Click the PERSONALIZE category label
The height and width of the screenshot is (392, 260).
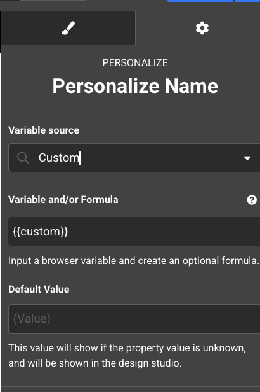135,63
